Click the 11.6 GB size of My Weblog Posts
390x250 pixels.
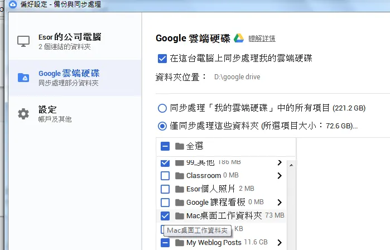coord(256,242)
